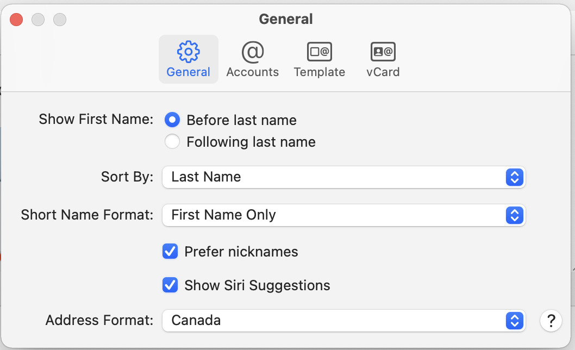The image size is (575, 350).
Task: Open the Accounts @ icon pane
Action: [252, 52]
